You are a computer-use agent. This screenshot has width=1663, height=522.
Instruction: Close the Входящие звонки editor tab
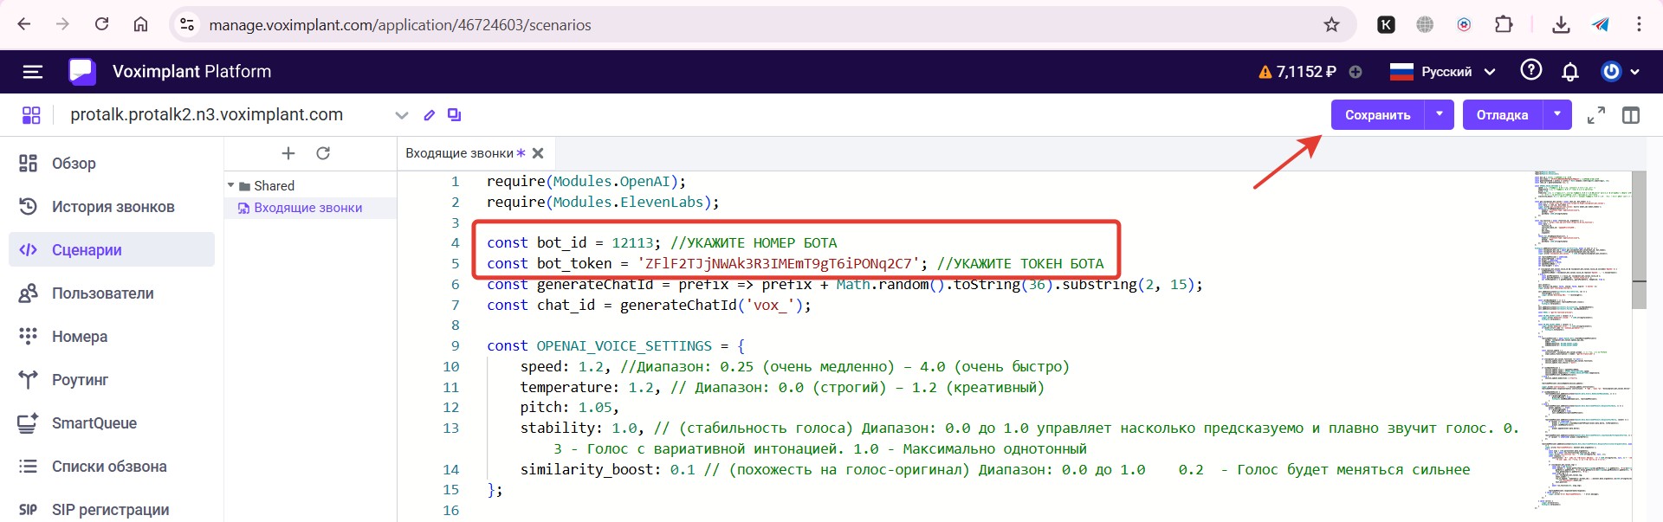pyautogui.click(x=538, y=153)
